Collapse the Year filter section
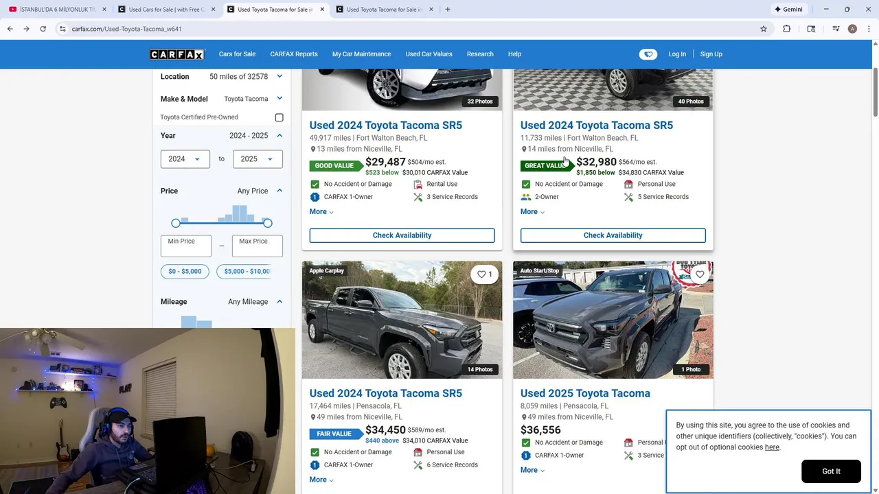 (x=279, y=135)
